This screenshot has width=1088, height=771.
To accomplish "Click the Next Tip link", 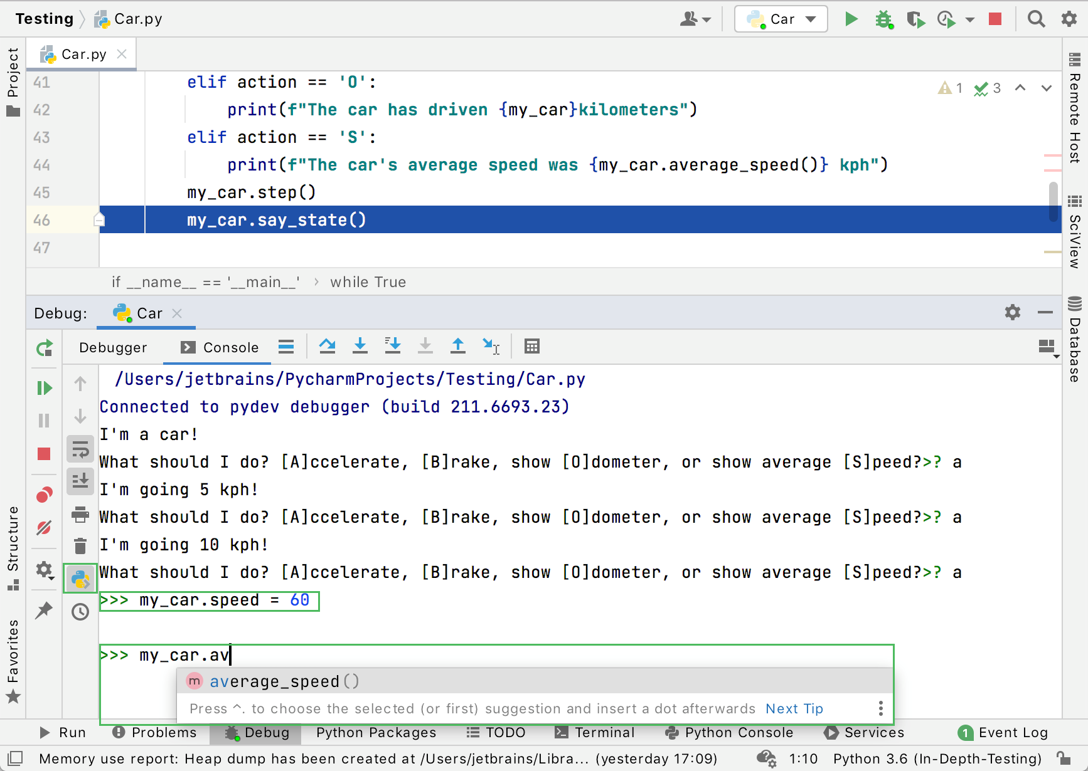I will click(x=794, y=708).
